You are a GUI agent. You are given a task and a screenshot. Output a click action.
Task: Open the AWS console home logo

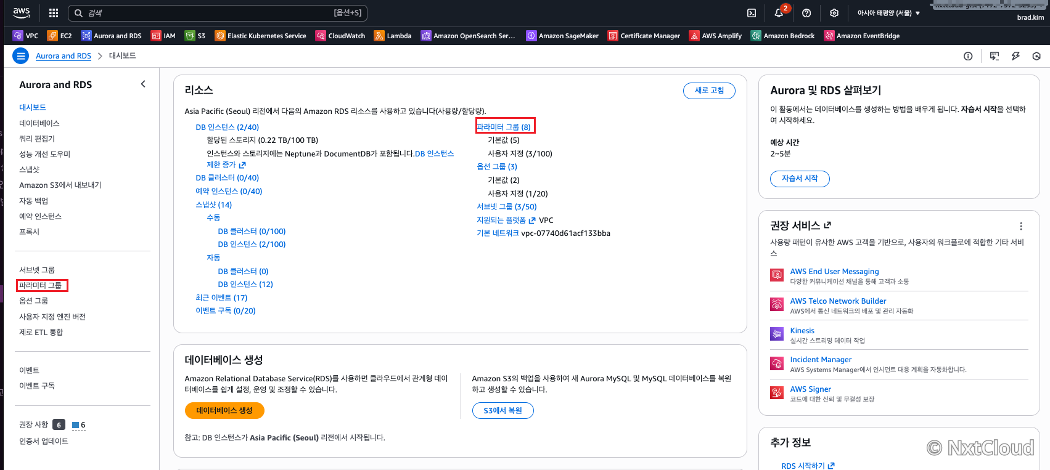click(x=22, y=12)
